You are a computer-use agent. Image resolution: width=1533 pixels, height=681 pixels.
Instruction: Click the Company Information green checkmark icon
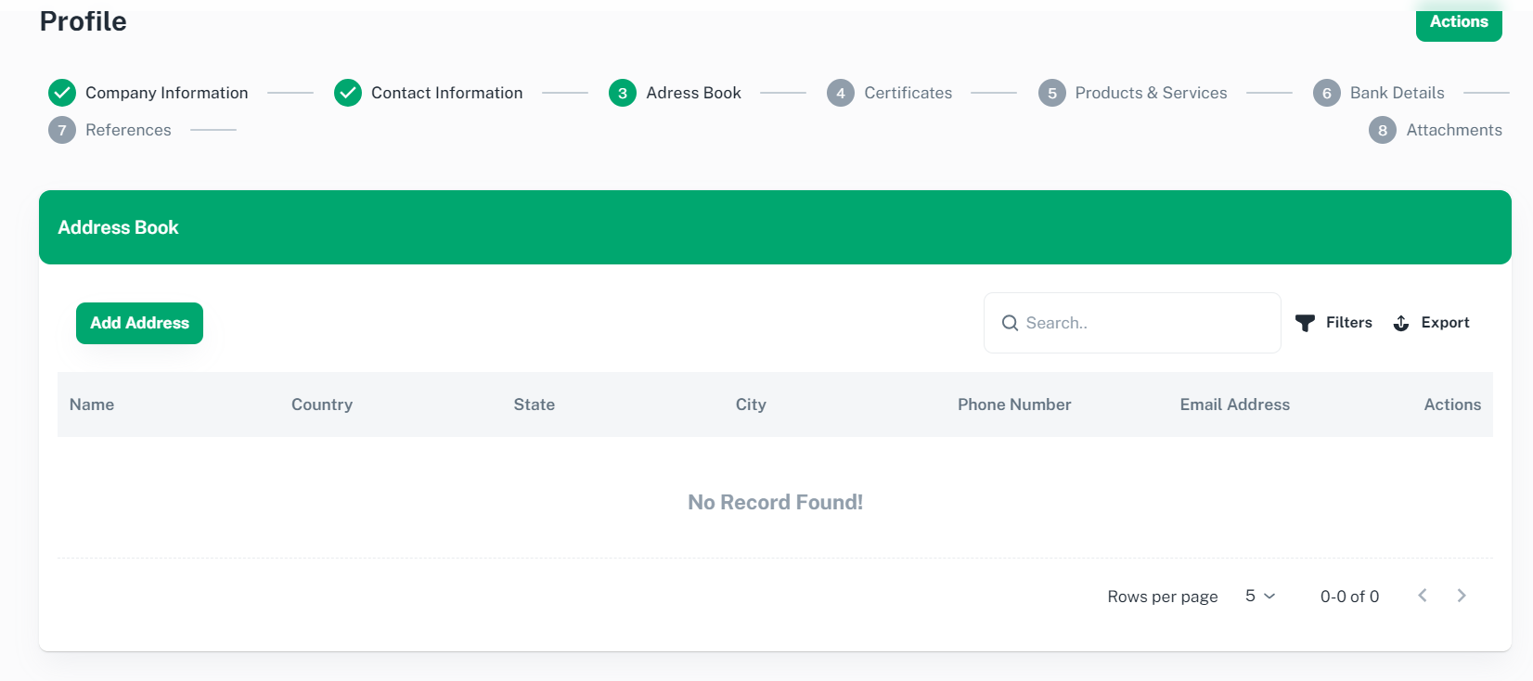(x=62, y=93)
